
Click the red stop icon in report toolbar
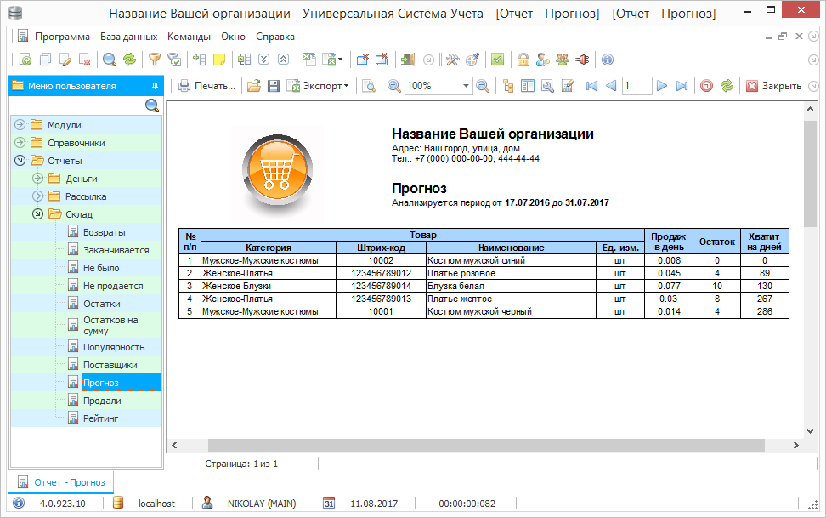click(x=707, y=85)
